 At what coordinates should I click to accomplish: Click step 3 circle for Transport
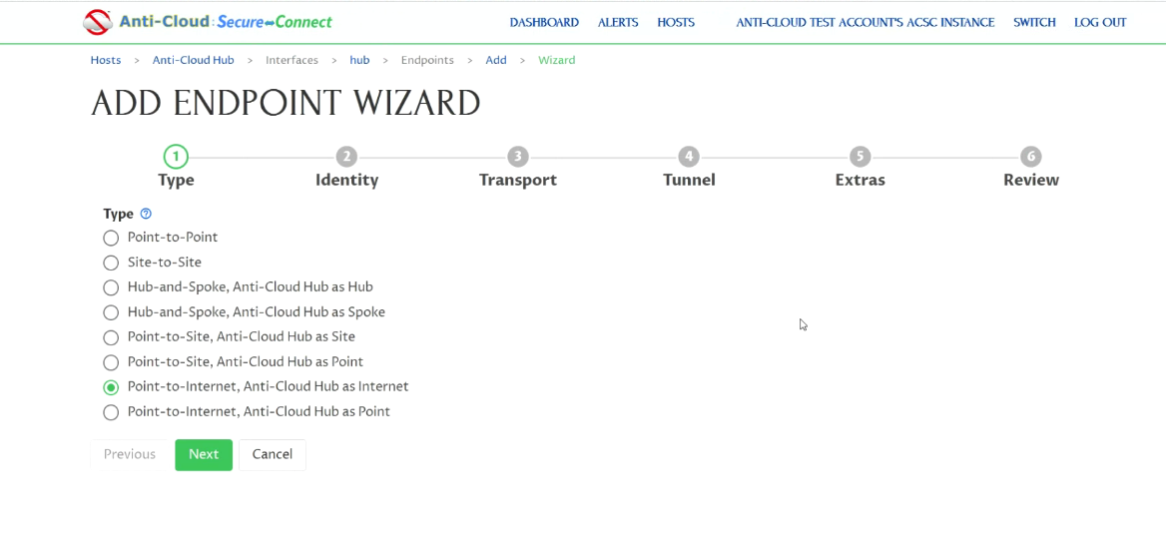click(x=517, y=157)
